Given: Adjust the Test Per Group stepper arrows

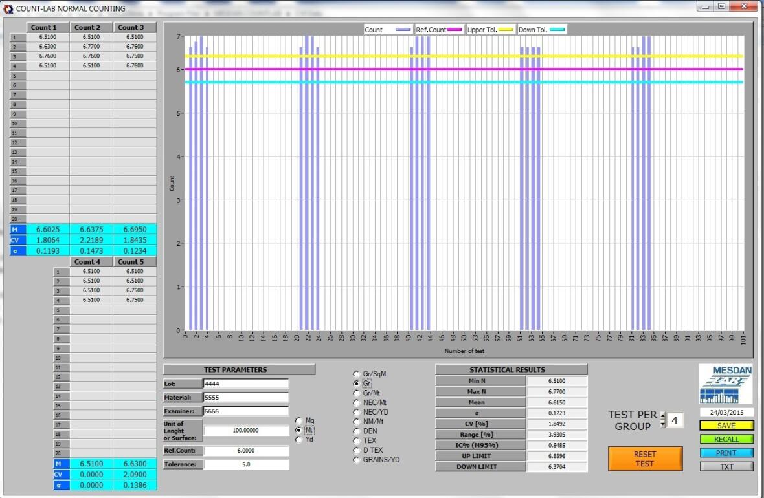Looking at the screenshot, I should (x=662, y=420).
